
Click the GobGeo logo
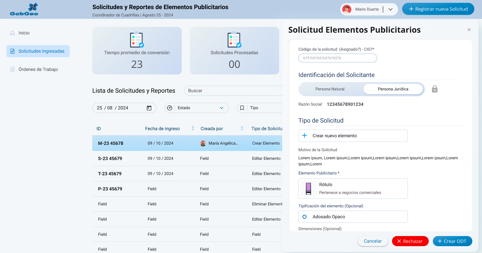point(24,9)
